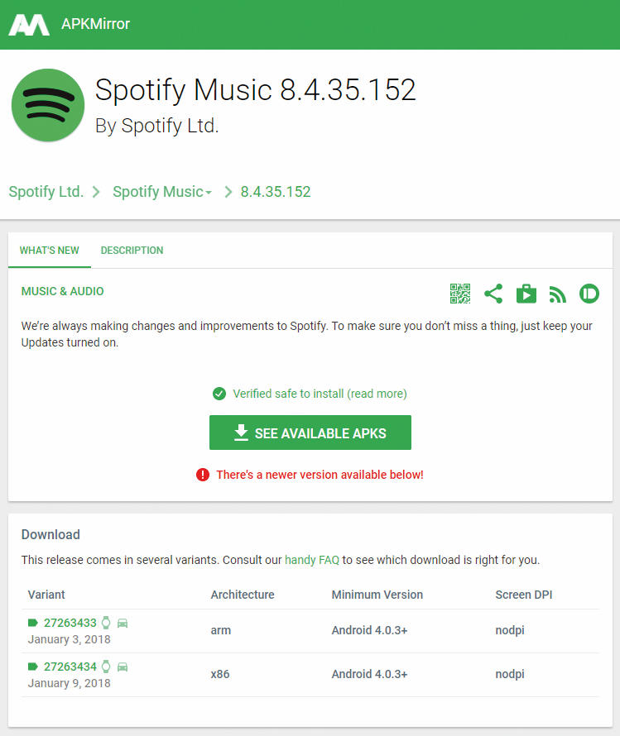Click the See Available APKs button

tap(310, 433)
